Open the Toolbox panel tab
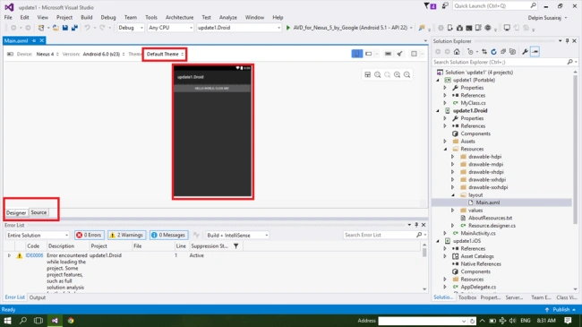This screenshot has height=327, width=582. (x=467, y=297)
